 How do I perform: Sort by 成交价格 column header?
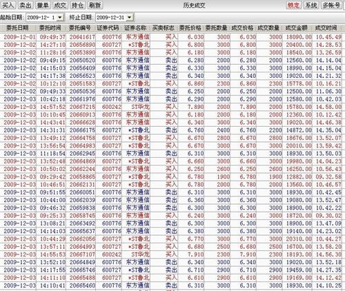(242, 28)
